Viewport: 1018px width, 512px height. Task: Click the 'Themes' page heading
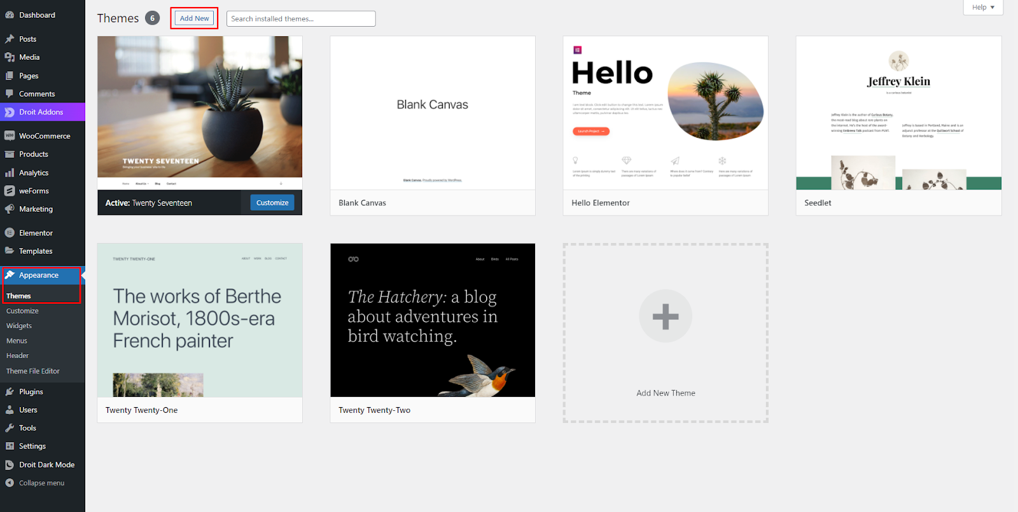[118, 18]
